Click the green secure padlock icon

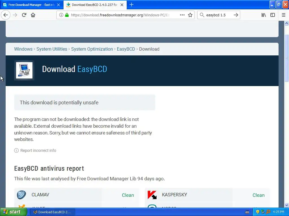click(x=67, y=15)
